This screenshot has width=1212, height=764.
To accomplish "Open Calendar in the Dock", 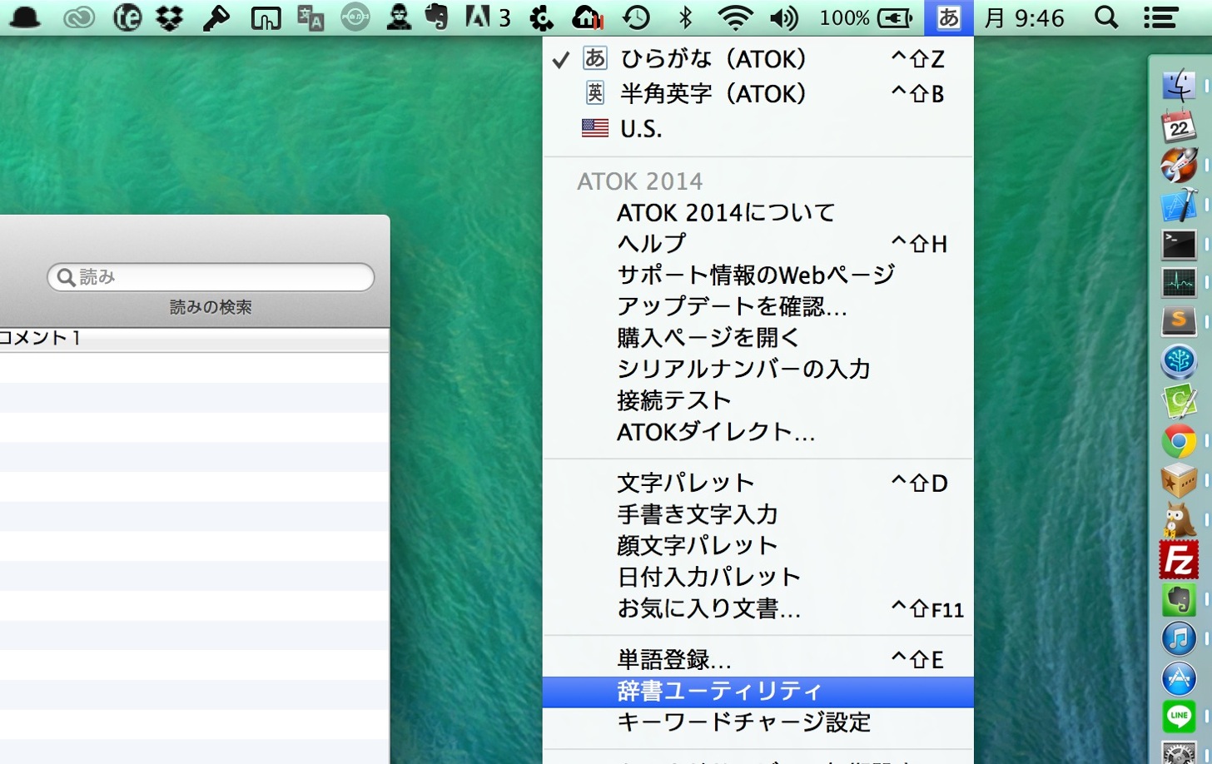I will coord(1179,125).
